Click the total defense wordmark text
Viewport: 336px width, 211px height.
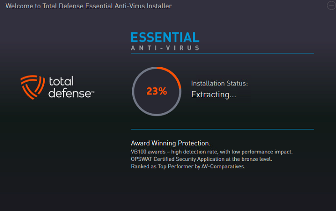(70, 87)
